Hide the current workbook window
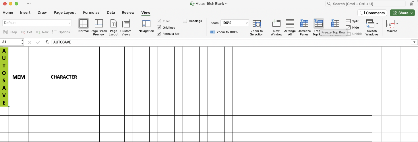Screen dimensions: 418x142 [x=353, y=27]
